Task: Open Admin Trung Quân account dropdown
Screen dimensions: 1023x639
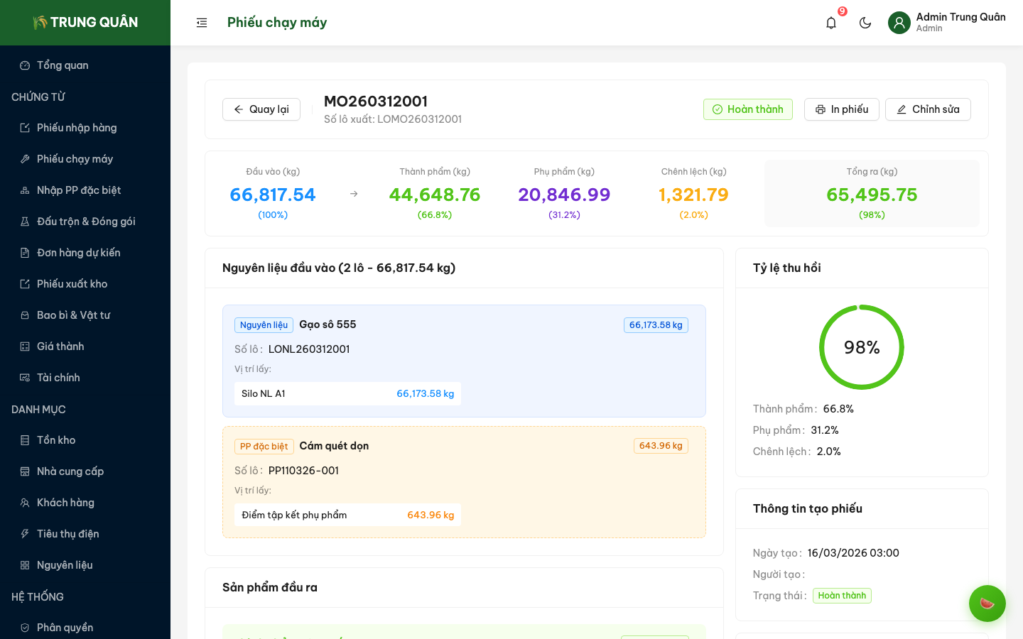Action: point(960,22)
